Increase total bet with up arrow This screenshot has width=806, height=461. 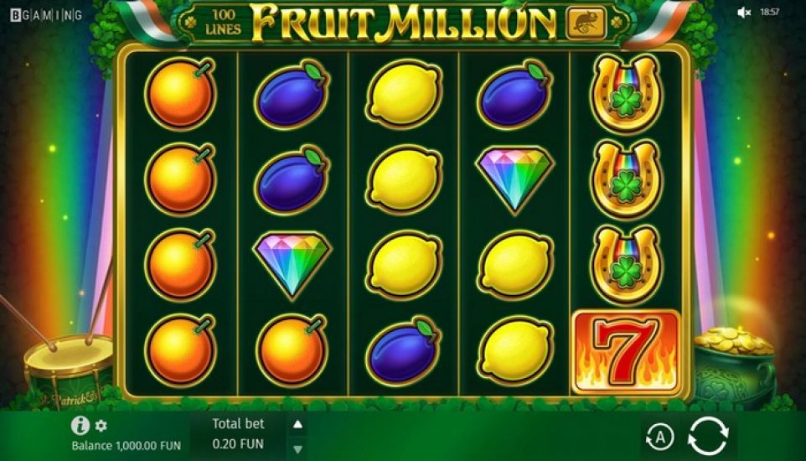pyautogui.click(x=297, y=424)
